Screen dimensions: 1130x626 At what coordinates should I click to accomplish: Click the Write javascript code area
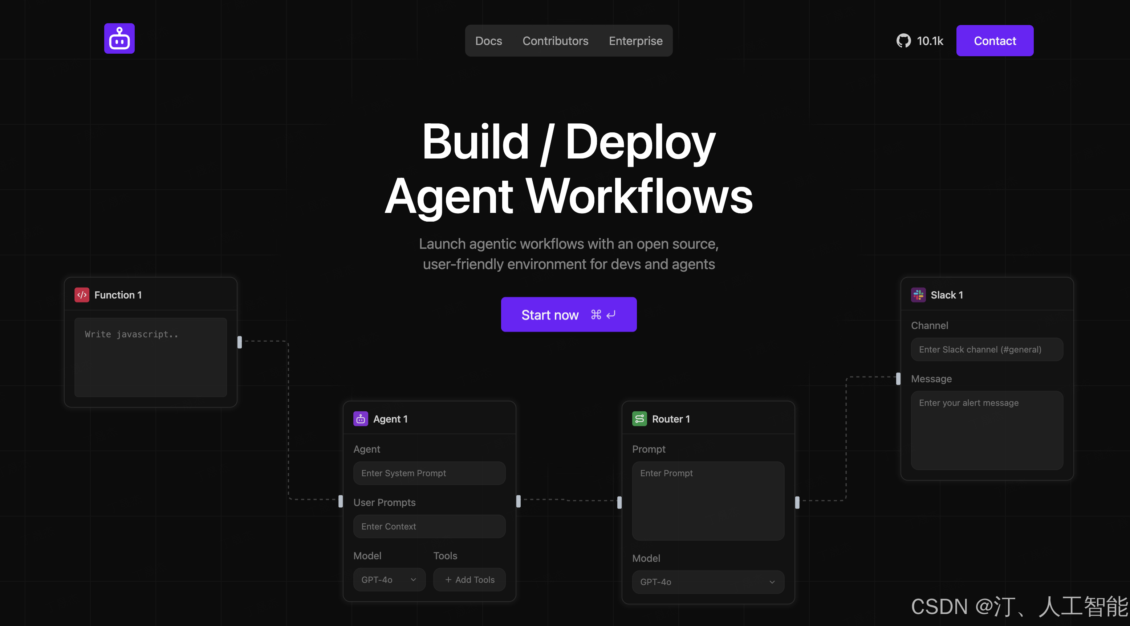[x=150, y=357]
